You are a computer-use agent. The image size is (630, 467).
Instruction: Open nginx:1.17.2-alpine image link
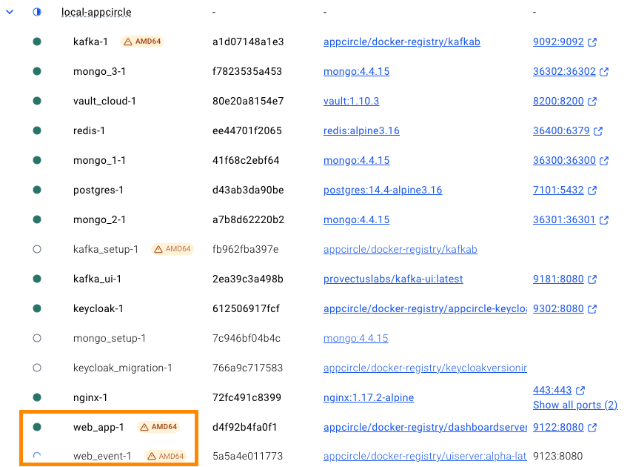[369, 397]
